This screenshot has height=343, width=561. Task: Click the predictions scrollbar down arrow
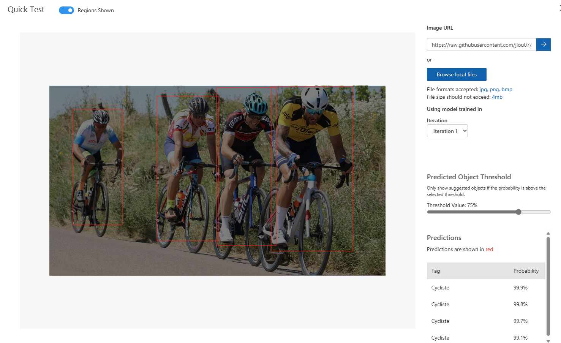pyautogui.click(x=548, y=341)
